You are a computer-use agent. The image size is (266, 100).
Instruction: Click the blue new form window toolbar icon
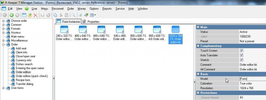(24, 15)
